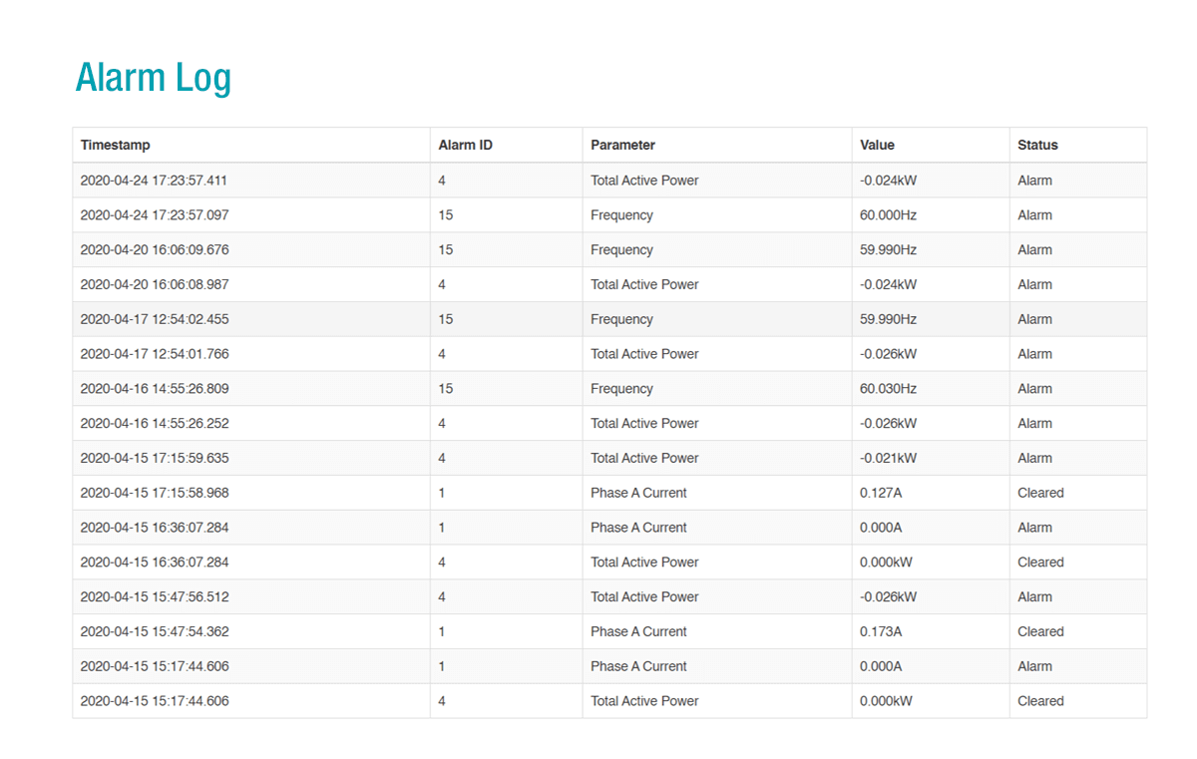Click the Status column header
This screenshot has width=1197, height=759.
click(x=1037, y=145)
